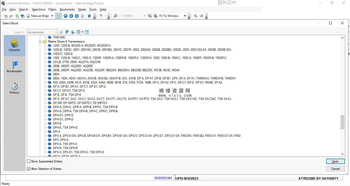This screenshot has width=350, height=186.
Task: Click the find/search magnifier icon in dialog toolbar
Action: click(78, 32)
